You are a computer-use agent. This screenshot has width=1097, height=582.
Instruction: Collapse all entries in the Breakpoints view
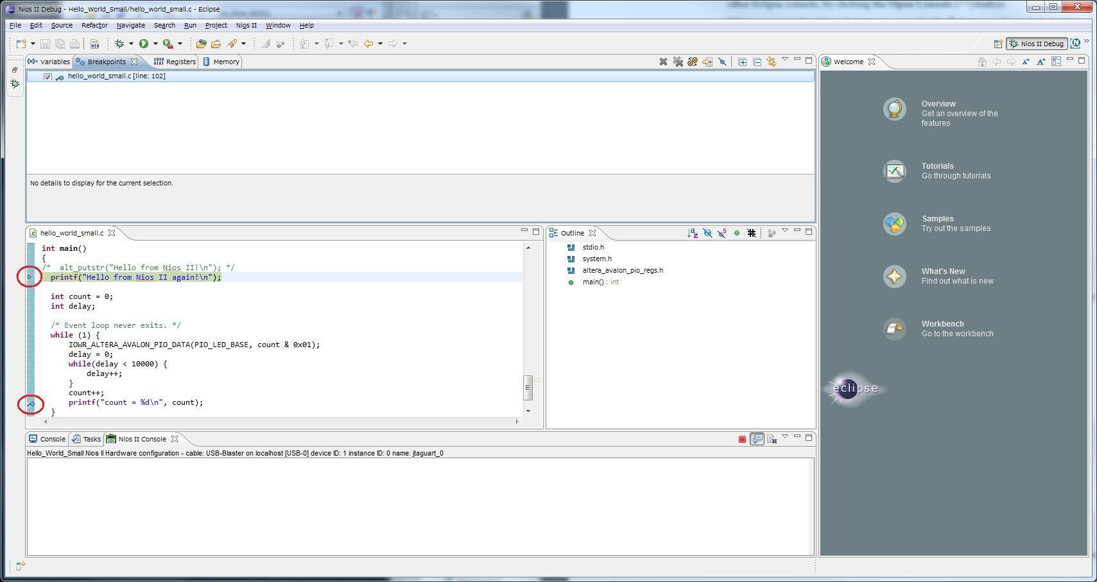click(757, 62)
